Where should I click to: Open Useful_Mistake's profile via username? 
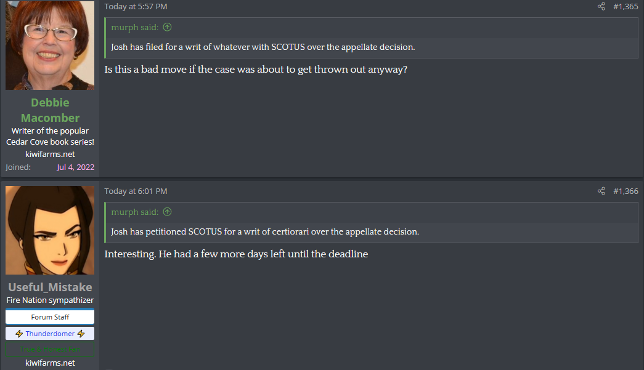click(50, 288)
